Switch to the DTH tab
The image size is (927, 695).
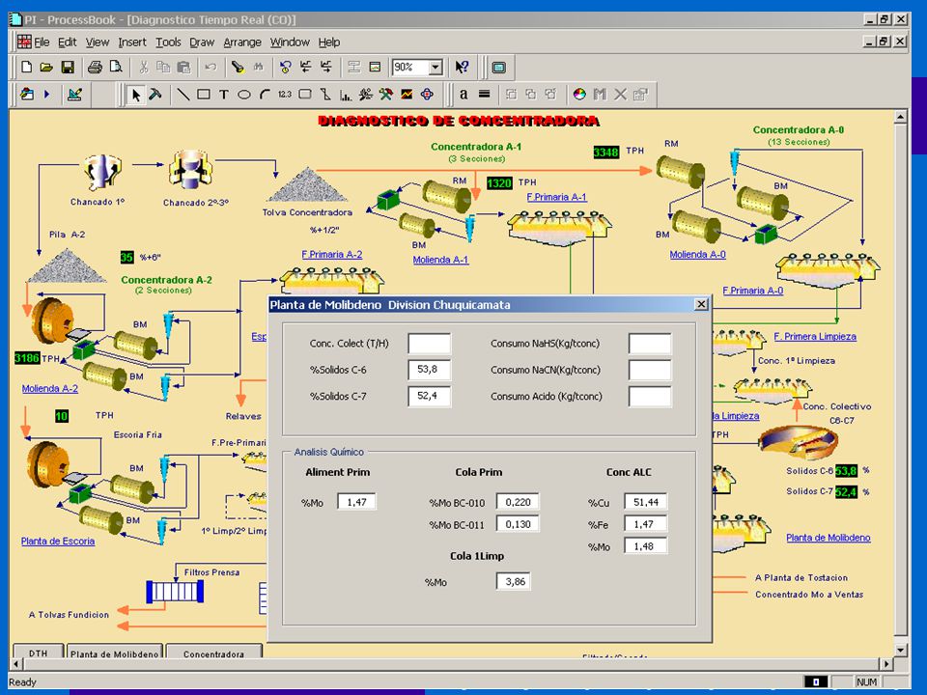[39, 653]
